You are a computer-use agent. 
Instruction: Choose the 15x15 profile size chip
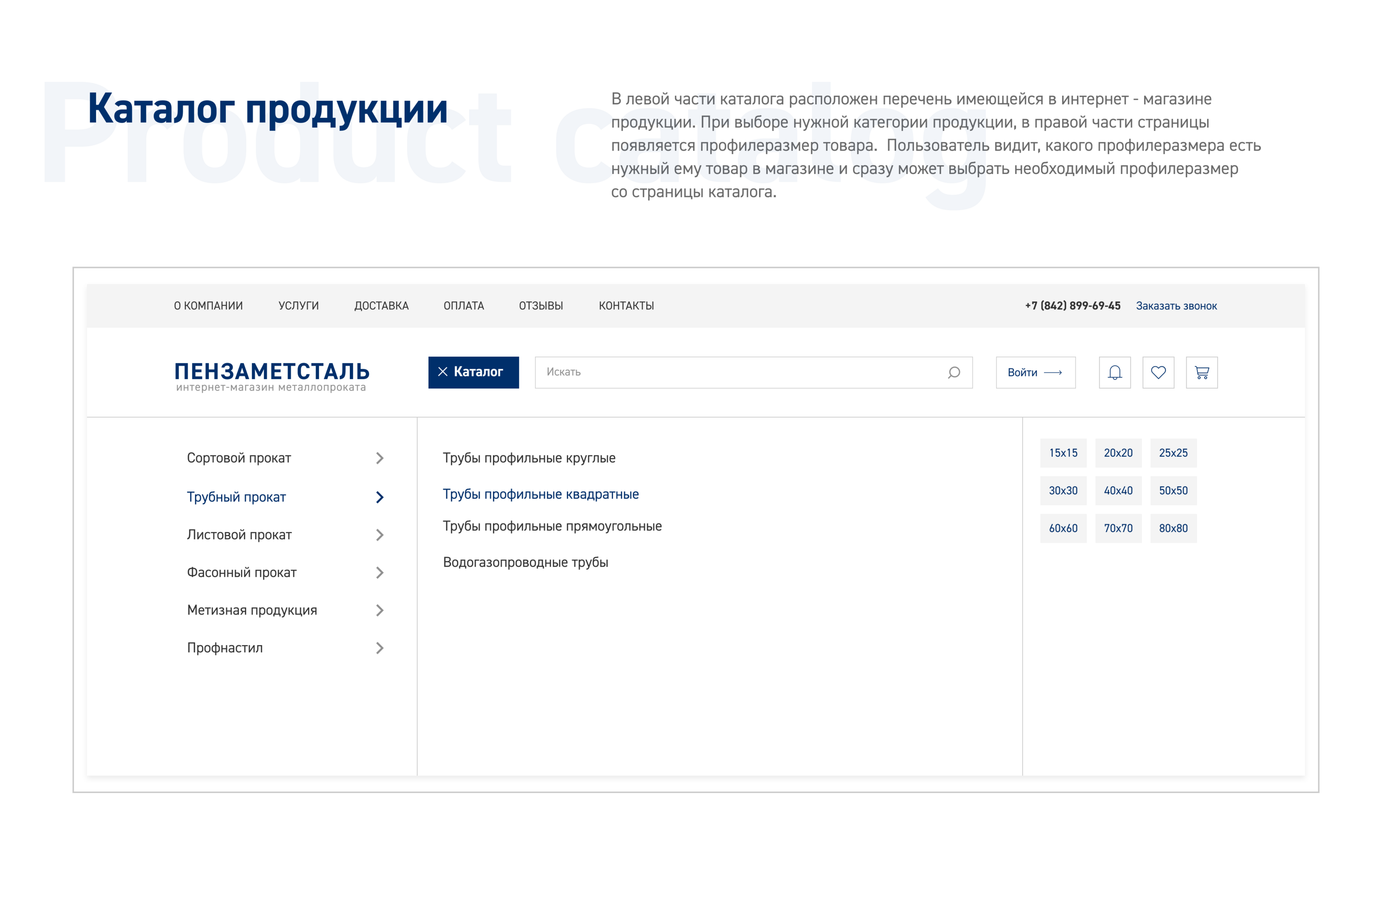point(1063,453)
